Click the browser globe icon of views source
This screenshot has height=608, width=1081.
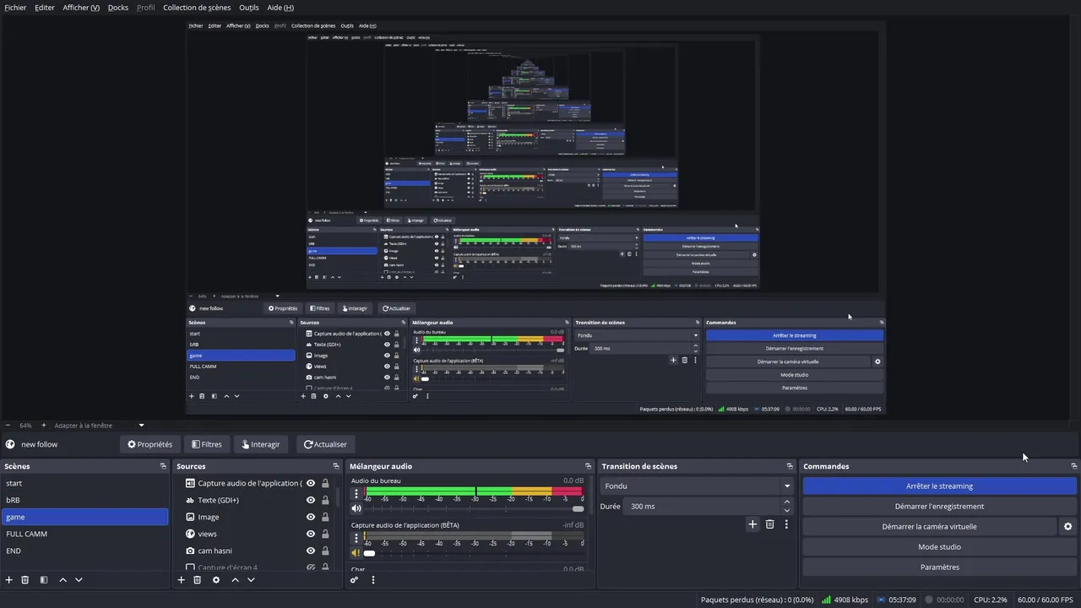[x=190, y=534]
